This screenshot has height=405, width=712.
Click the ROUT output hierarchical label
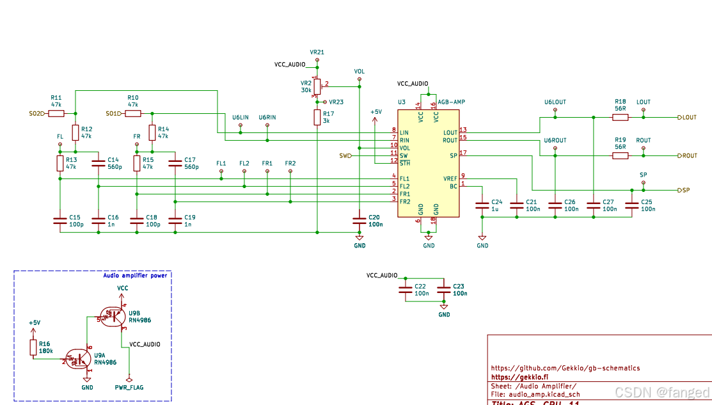[688, 155]
